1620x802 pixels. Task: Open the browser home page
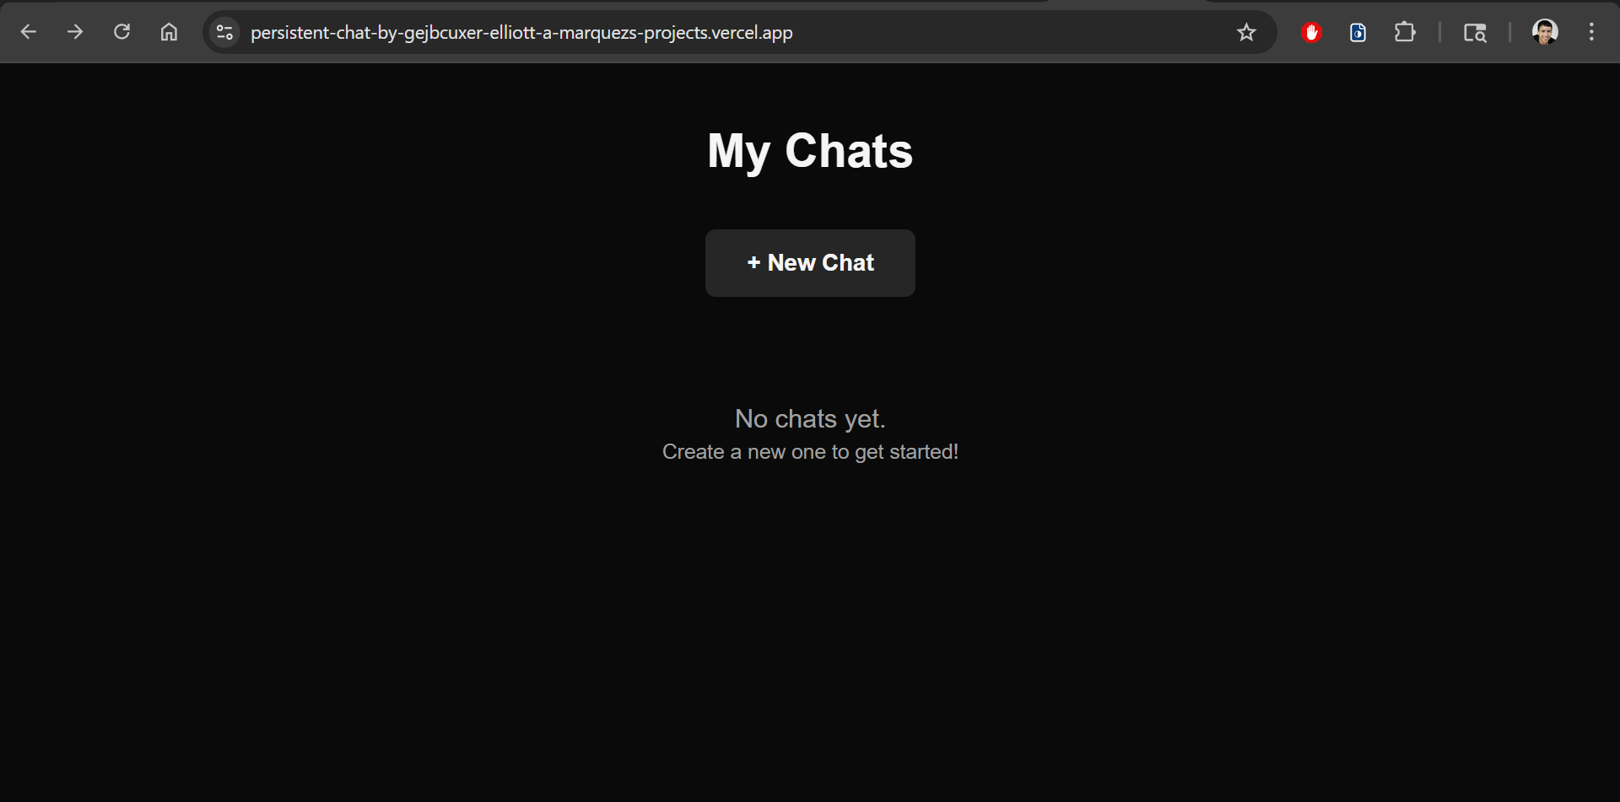tap(169, 32)
